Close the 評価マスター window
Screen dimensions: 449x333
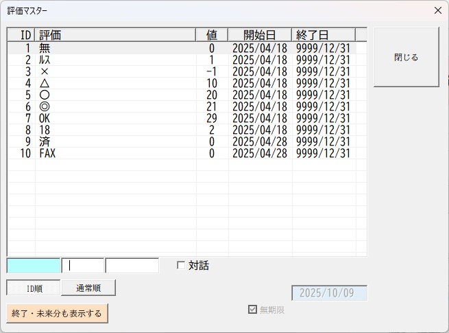438,10
